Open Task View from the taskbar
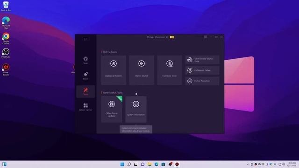This screenshot has height=168, width=299. coord(135,164)
